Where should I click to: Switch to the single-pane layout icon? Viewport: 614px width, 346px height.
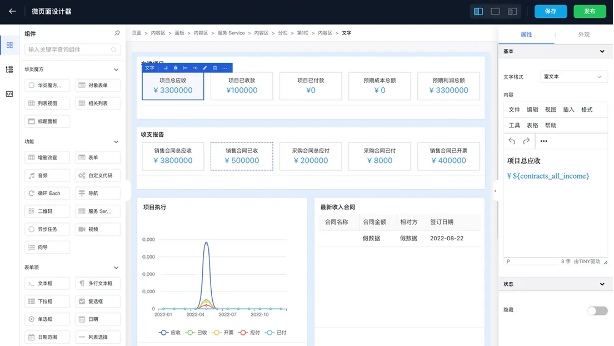click(495, 11)
